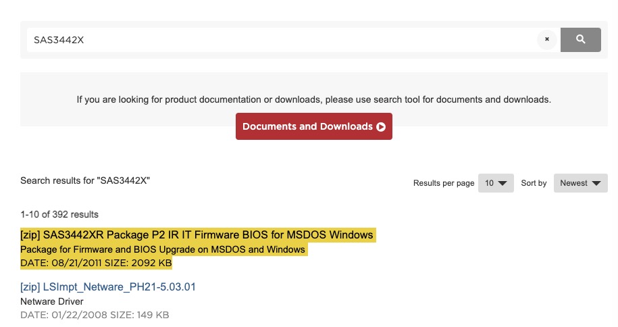The height and width of the screenshot is (327, 618).
Task: Expand the Sort by Newest dropdown
Action: pos(581,183)
